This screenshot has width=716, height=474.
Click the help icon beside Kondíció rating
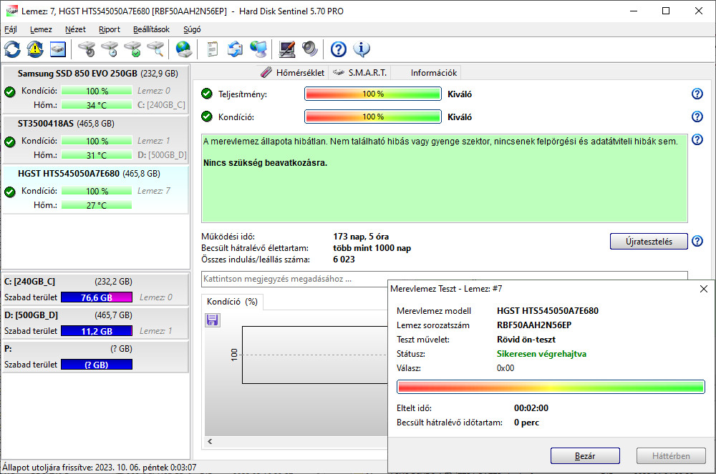697,117
